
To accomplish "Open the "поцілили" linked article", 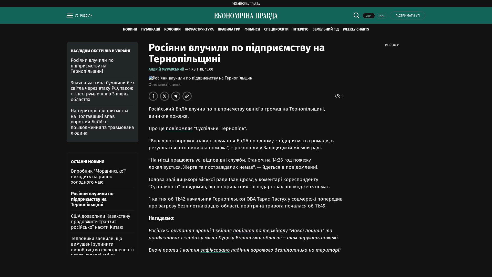I will [244, 231].
